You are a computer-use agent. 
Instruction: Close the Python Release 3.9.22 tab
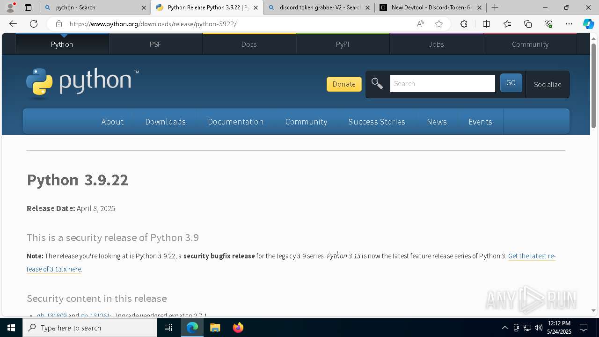coord(256,7)
